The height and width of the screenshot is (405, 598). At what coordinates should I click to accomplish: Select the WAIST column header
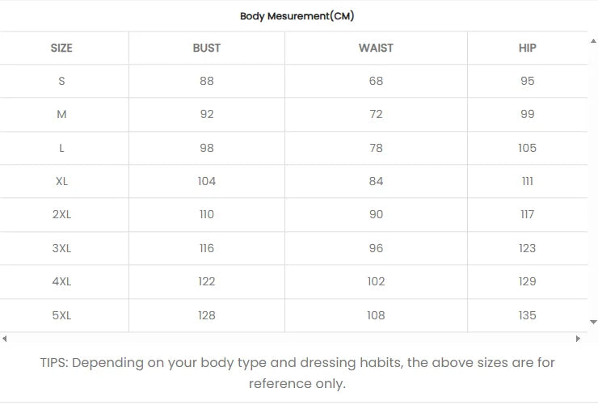(x=376, y=48)
